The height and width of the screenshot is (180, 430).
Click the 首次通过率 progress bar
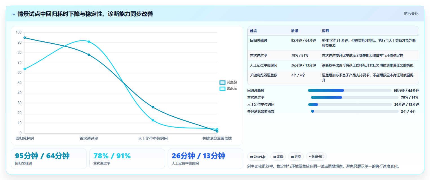[355, 97]
